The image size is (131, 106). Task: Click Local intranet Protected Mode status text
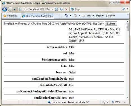click(x=71, y=102)
